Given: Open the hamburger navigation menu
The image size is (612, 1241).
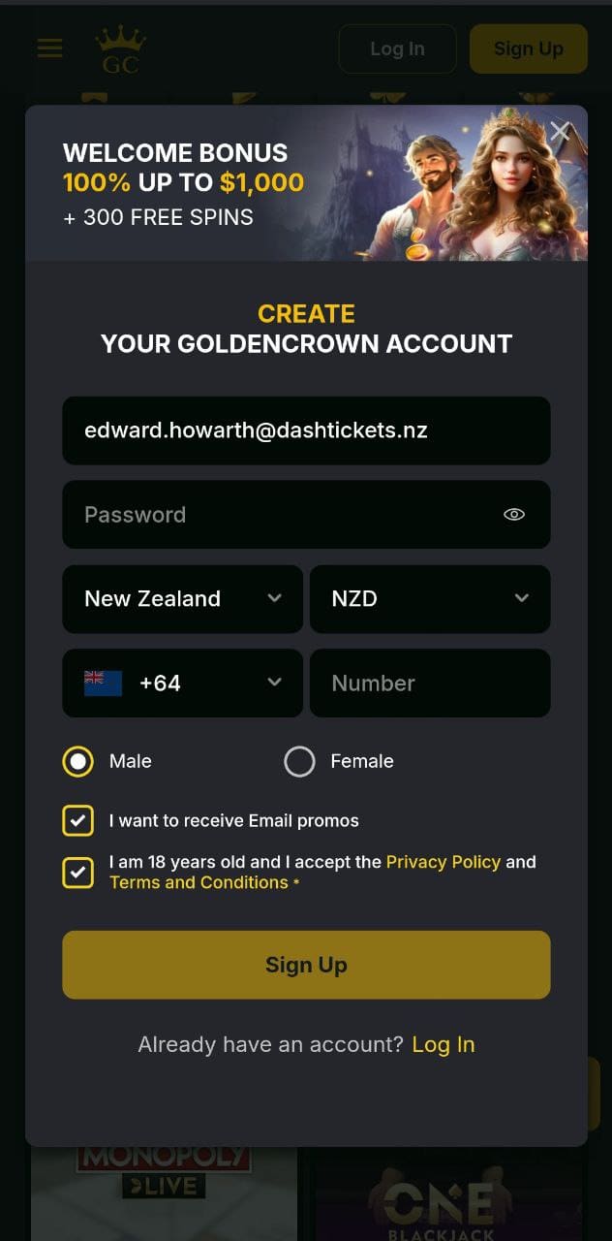Looking at the screenshot, I should click(x=49, y=48).
